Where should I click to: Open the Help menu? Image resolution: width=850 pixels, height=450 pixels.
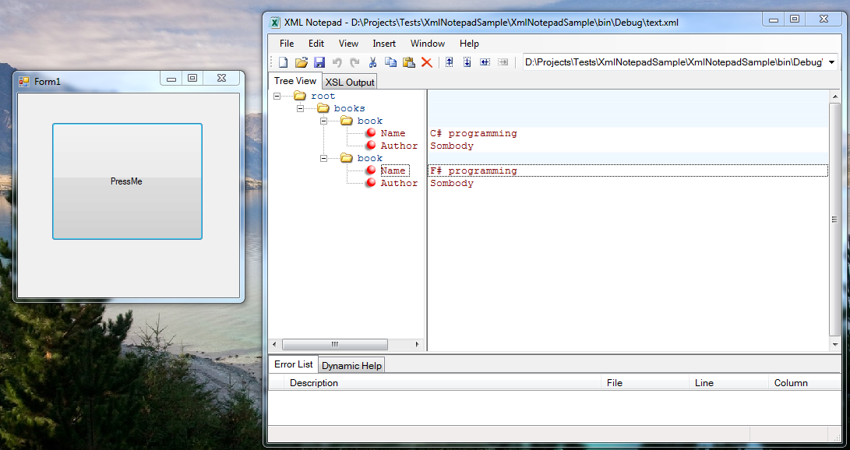470,44
